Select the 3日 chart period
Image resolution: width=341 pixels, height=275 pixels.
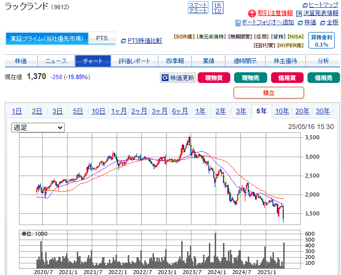point(57,111)
